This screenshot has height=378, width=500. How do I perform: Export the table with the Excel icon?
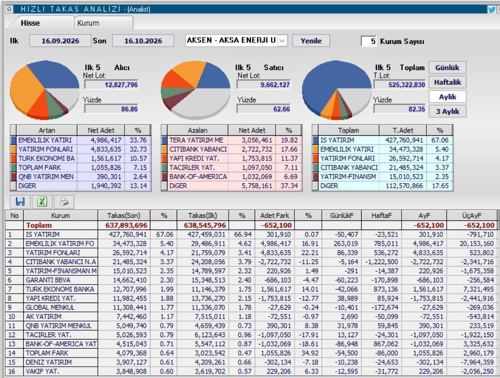click(x=42, y=201)
